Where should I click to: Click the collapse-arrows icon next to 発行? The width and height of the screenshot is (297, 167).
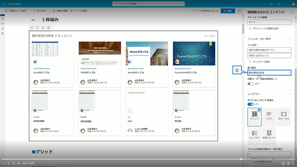[239, 11]
